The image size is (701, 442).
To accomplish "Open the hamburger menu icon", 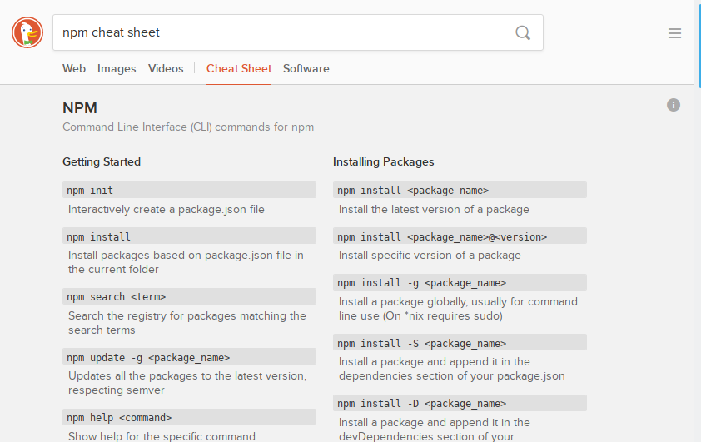I will [674, 33].
